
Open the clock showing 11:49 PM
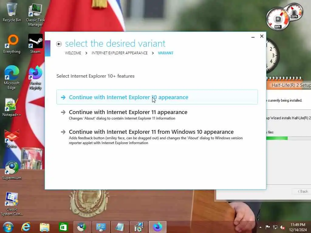(298, 227)
